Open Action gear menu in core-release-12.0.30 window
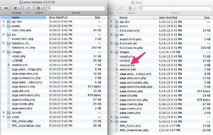The image size is (213, 135). (39, 8)
